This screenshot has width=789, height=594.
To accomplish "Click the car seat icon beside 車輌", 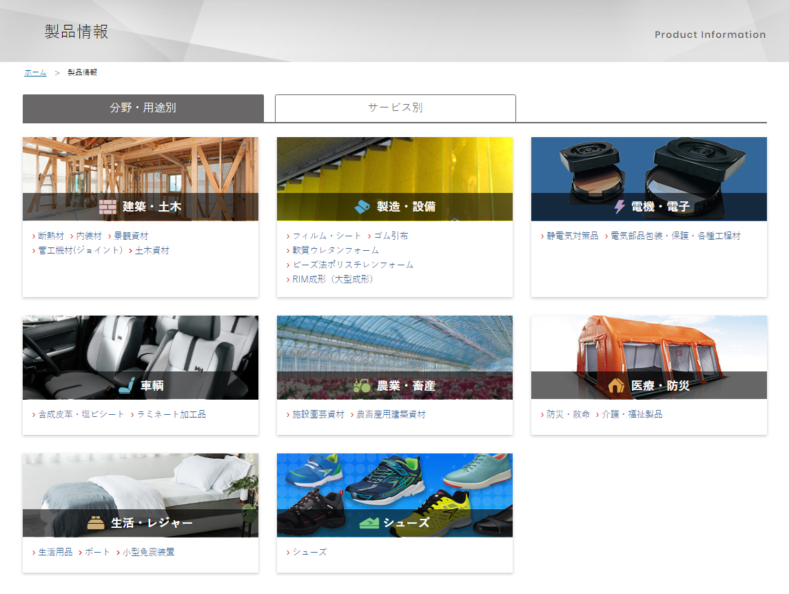I will click(x=125, y=386).
